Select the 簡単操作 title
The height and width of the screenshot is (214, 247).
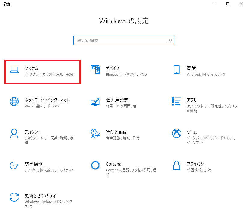pos(33,164)
